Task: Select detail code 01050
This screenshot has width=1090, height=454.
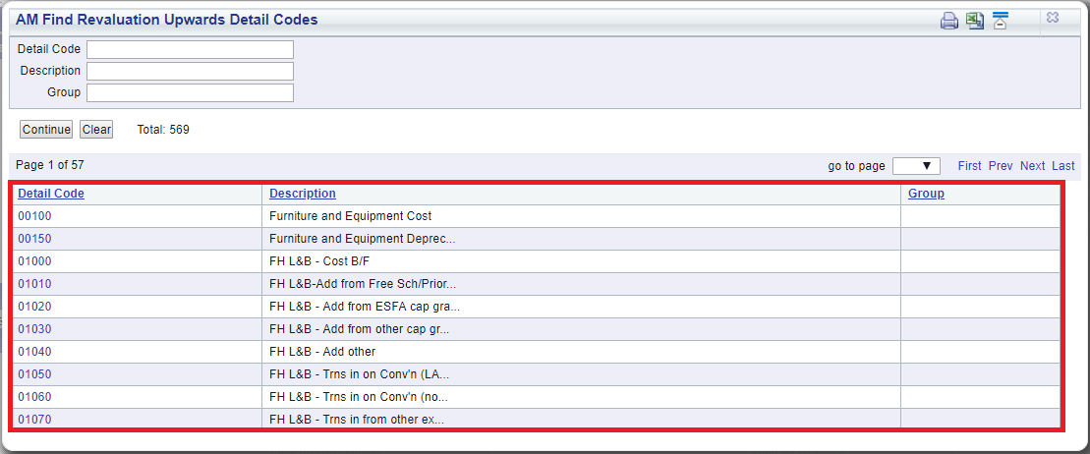Action: pos(34,374)
